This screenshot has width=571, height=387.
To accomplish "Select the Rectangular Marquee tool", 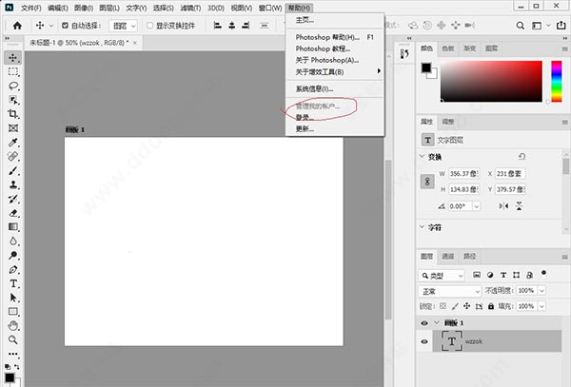I will 13,71.
